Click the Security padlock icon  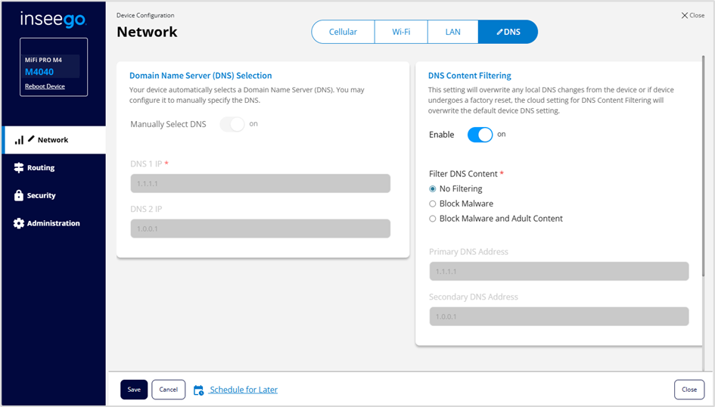click(x=19, y=195)
